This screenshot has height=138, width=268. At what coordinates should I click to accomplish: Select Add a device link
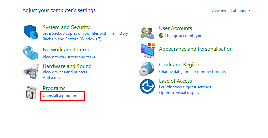pyautogui.click(x=54, y=78)
